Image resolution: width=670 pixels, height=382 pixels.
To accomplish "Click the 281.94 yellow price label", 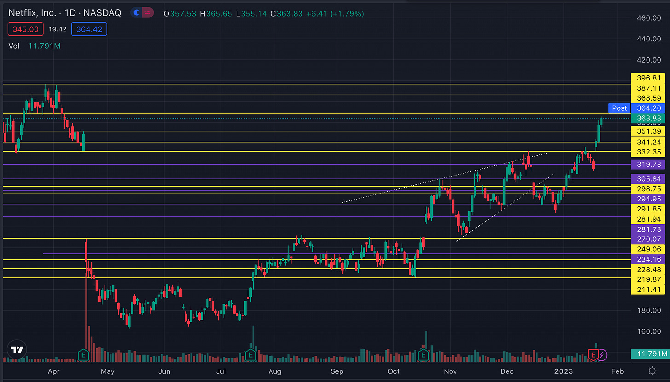I will point(649,219).
